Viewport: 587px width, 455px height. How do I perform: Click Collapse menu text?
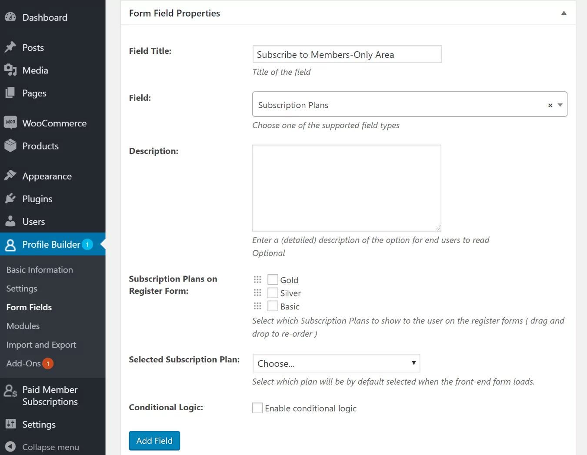[x=50, y=447]
